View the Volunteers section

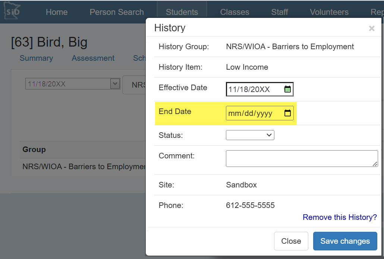(x=329, y=12)
